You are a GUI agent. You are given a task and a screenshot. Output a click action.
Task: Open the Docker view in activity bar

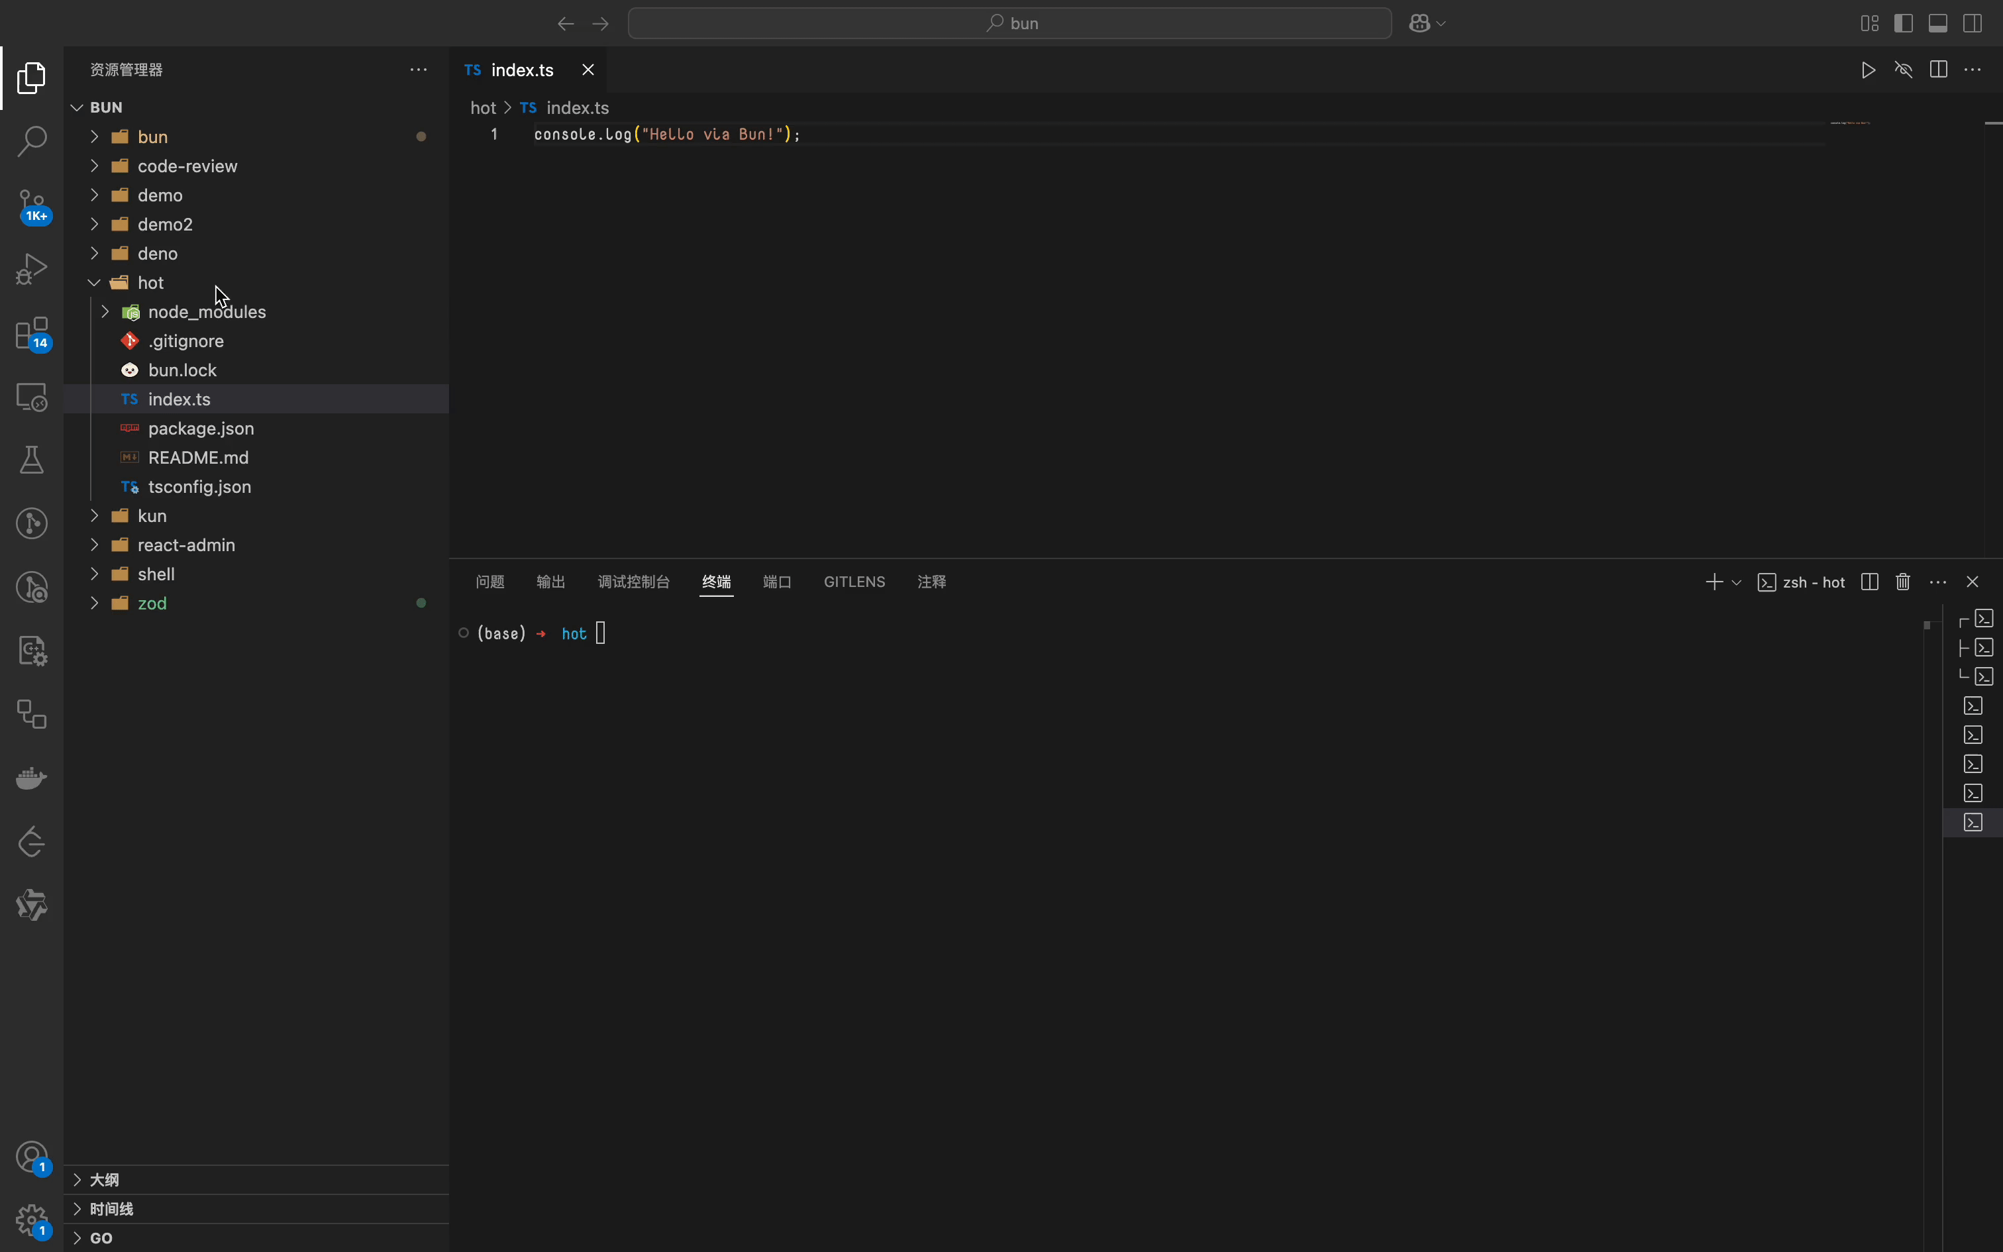coord(31,778)
